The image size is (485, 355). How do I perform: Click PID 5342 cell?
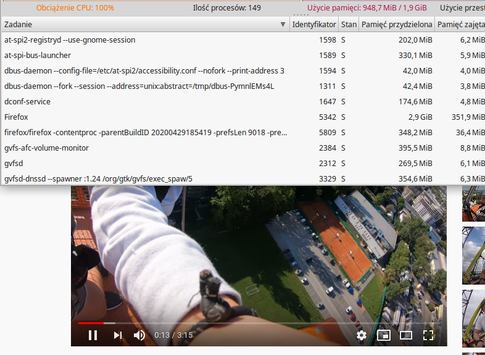point(327,117)
